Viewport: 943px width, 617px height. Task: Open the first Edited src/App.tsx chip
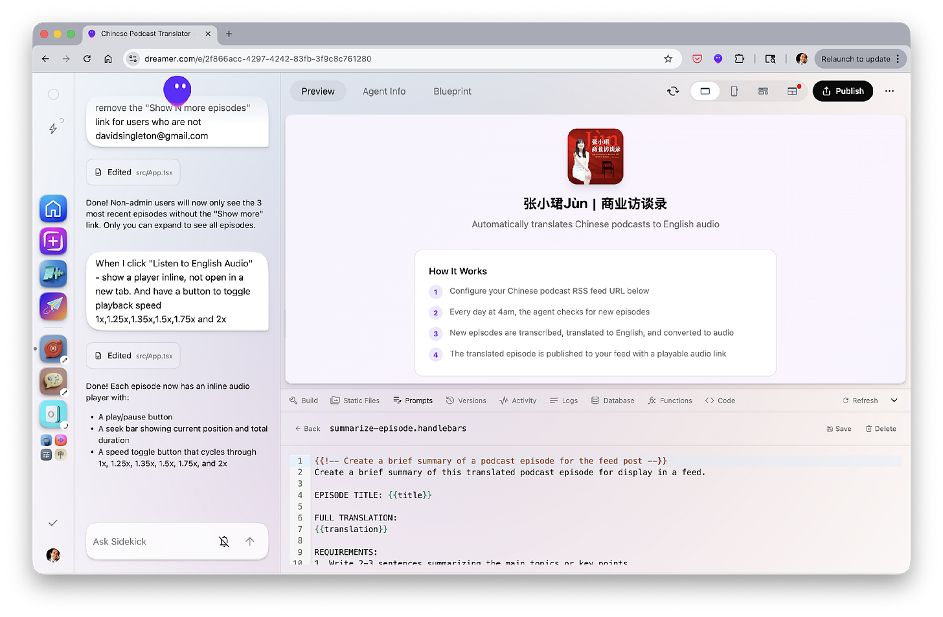(133, 172)
